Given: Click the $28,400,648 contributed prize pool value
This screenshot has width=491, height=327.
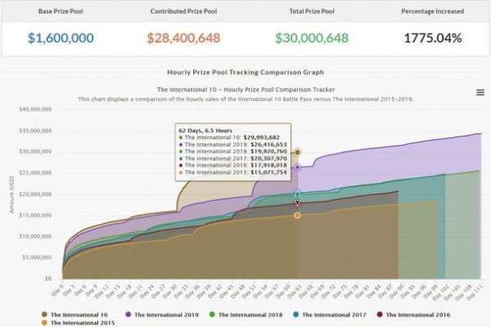Looking at the screenshot, I should click(183, 38).
